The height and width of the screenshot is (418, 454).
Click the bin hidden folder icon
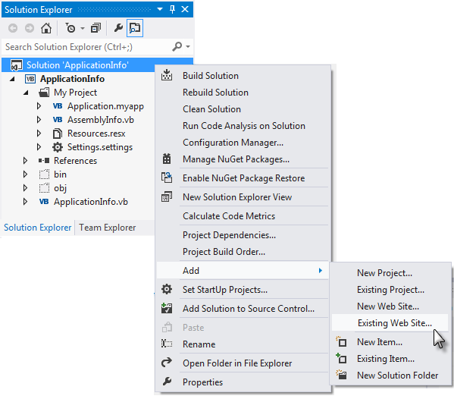pyautogui.click(x=44, y=174)
